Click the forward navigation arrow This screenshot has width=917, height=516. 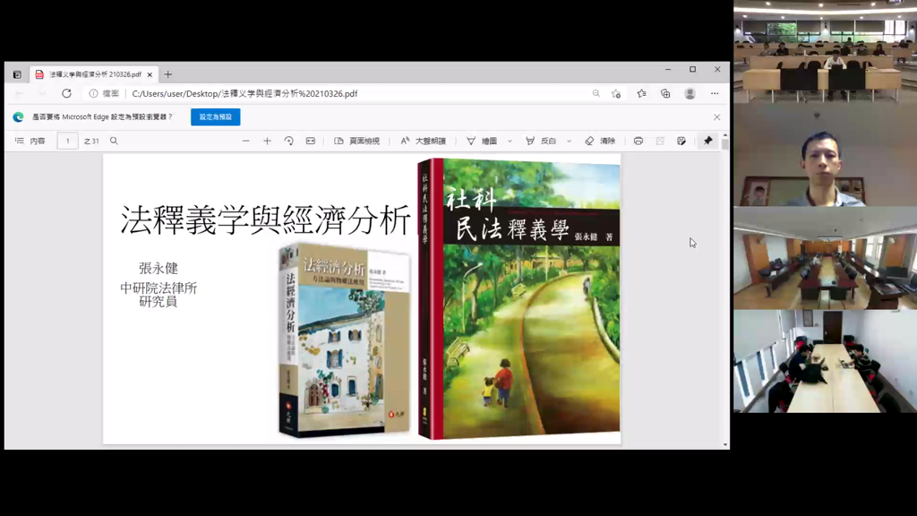[x=42, y=93]
